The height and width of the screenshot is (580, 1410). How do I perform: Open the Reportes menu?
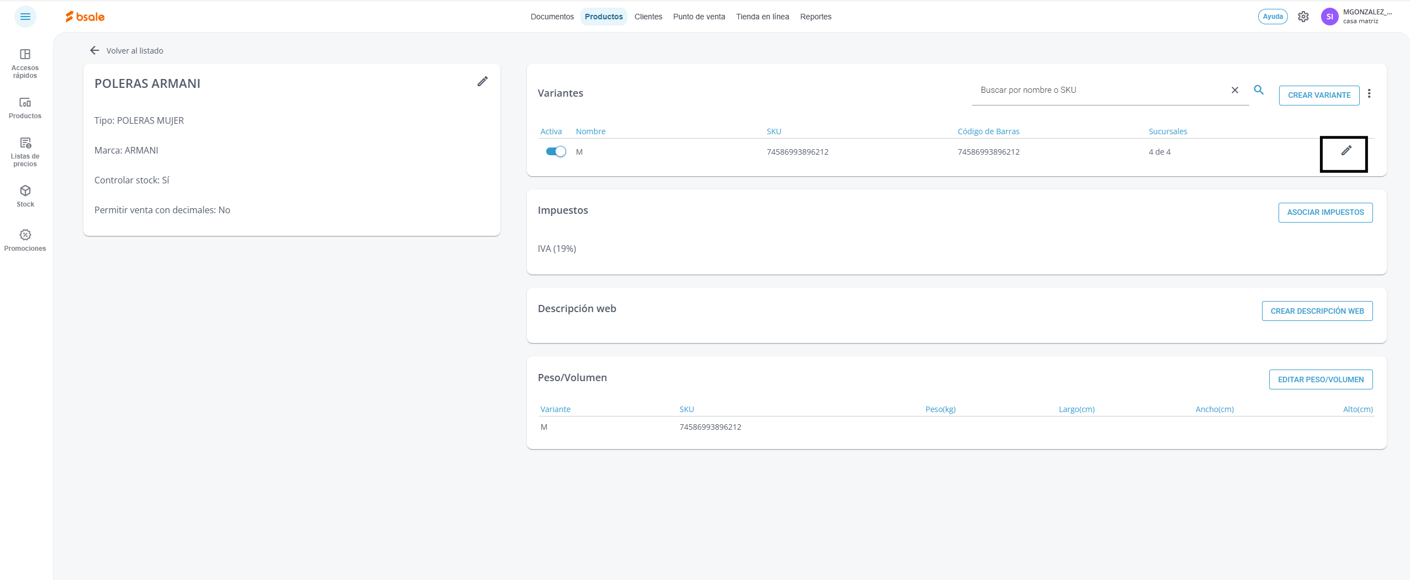[x=816, y=17]
